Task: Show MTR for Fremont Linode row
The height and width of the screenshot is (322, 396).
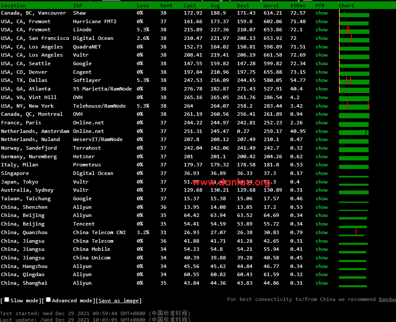Action: (321, 30)
